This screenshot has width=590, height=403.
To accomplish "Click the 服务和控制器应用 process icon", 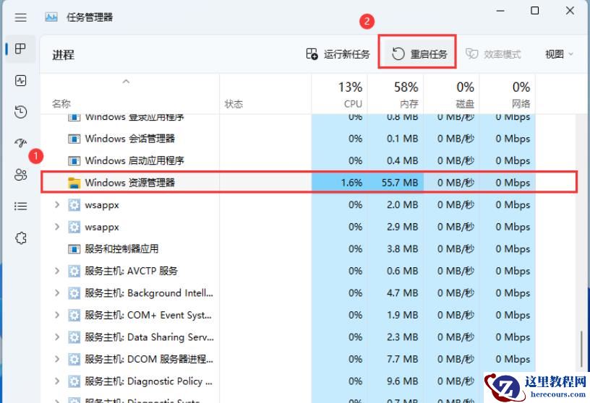I will point(74,249).
